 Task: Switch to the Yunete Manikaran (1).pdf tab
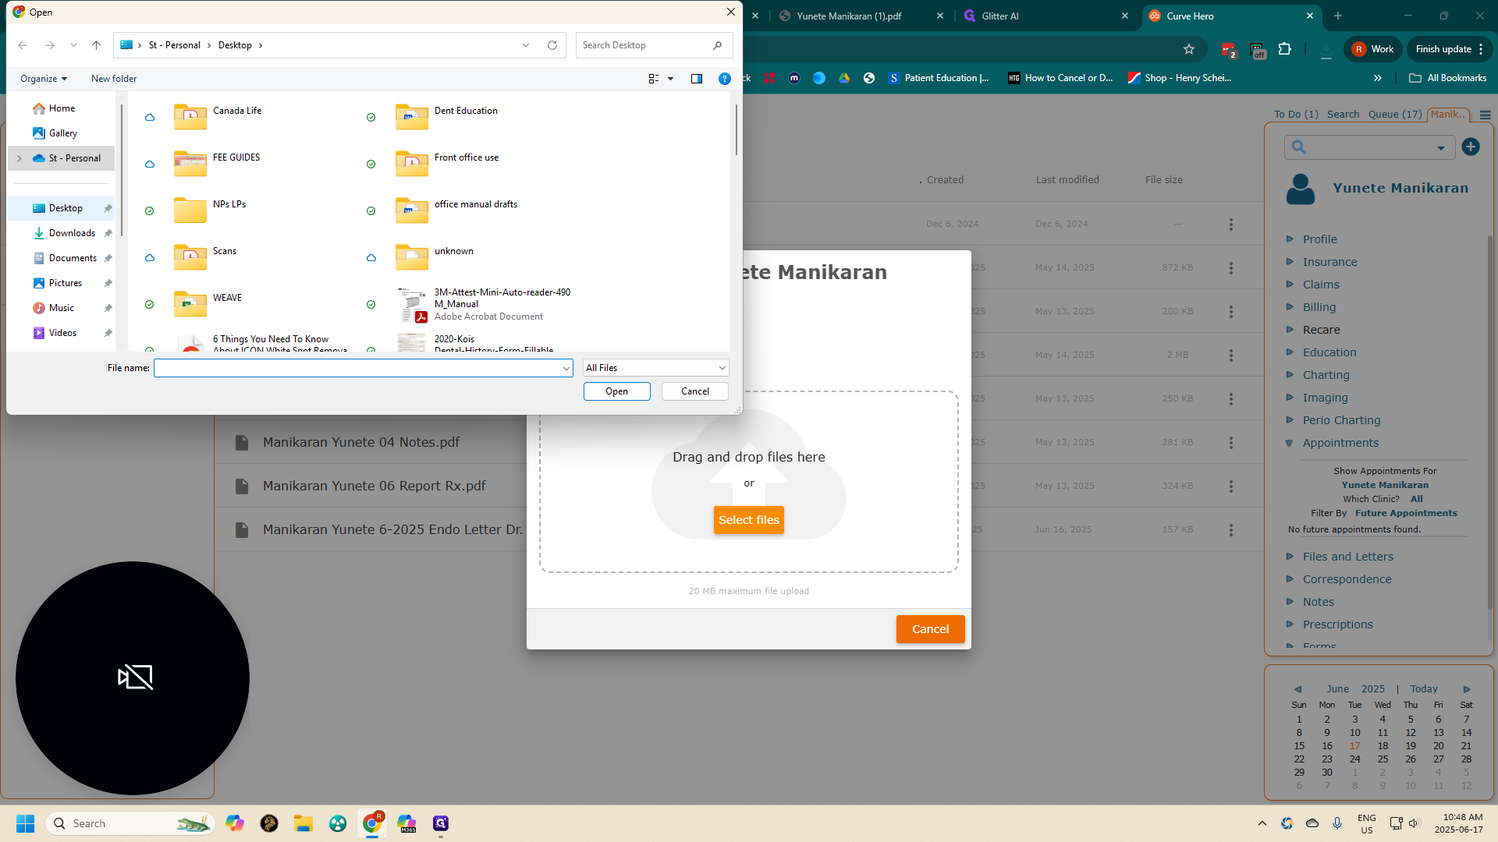coord(861,16)
